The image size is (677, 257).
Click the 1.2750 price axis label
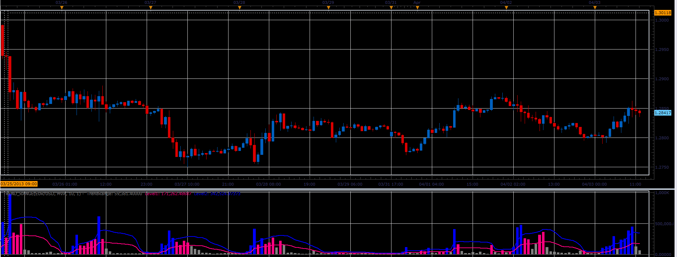(662, 167)
